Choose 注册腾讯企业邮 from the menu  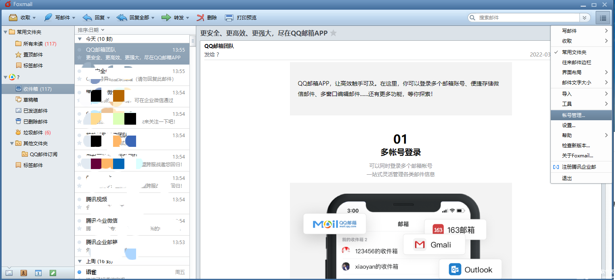581,167
